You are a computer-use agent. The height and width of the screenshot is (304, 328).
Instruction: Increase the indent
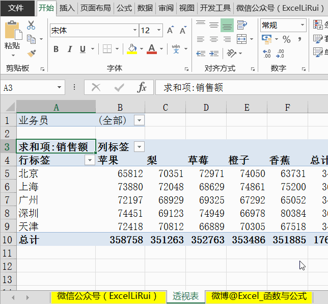(214, 54)
